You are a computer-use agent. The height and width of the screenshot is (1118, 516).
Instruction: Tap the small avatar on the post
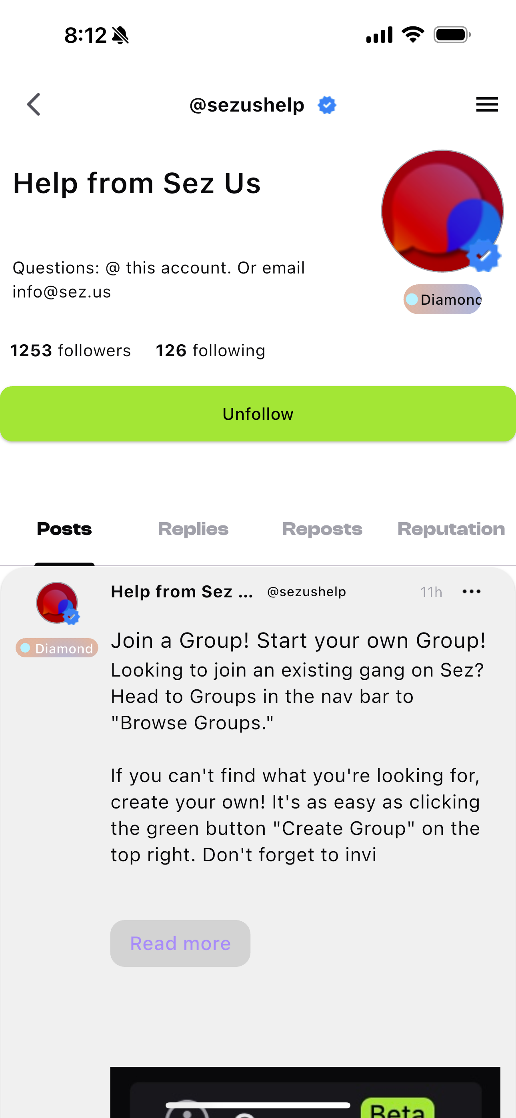57,603
